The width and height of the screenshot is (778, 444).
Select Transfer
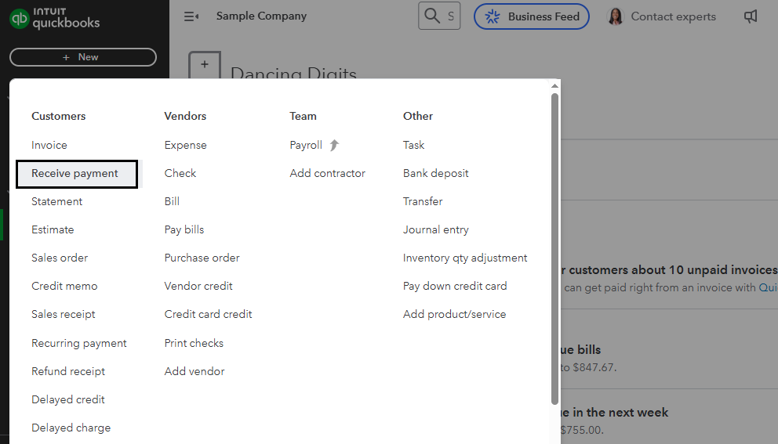point(423,202)
